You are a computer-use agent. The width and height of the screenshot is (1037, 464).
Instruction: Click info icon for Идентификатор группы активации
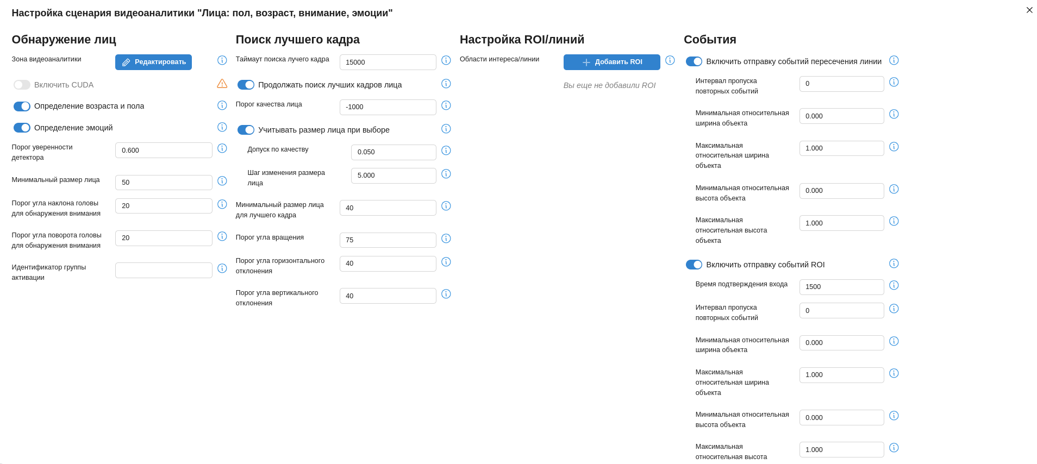(x=222, y=268)
